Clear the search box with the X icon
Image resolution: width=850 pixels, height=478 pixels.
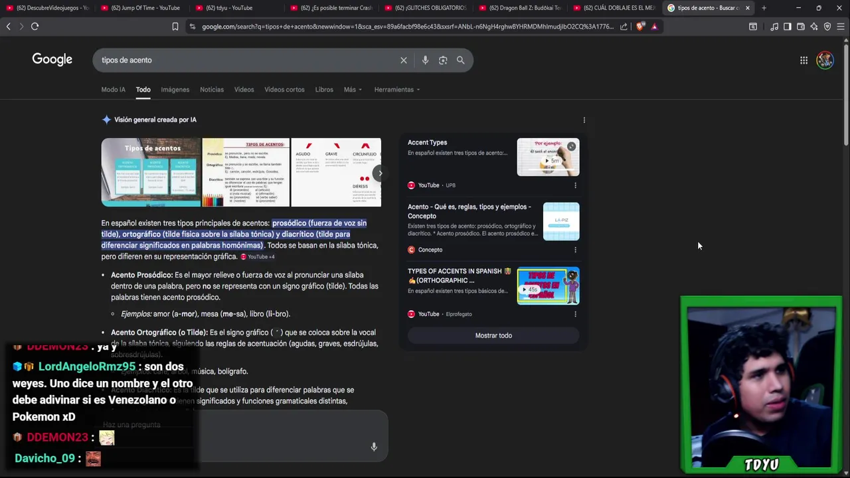(x=403, y=60)
